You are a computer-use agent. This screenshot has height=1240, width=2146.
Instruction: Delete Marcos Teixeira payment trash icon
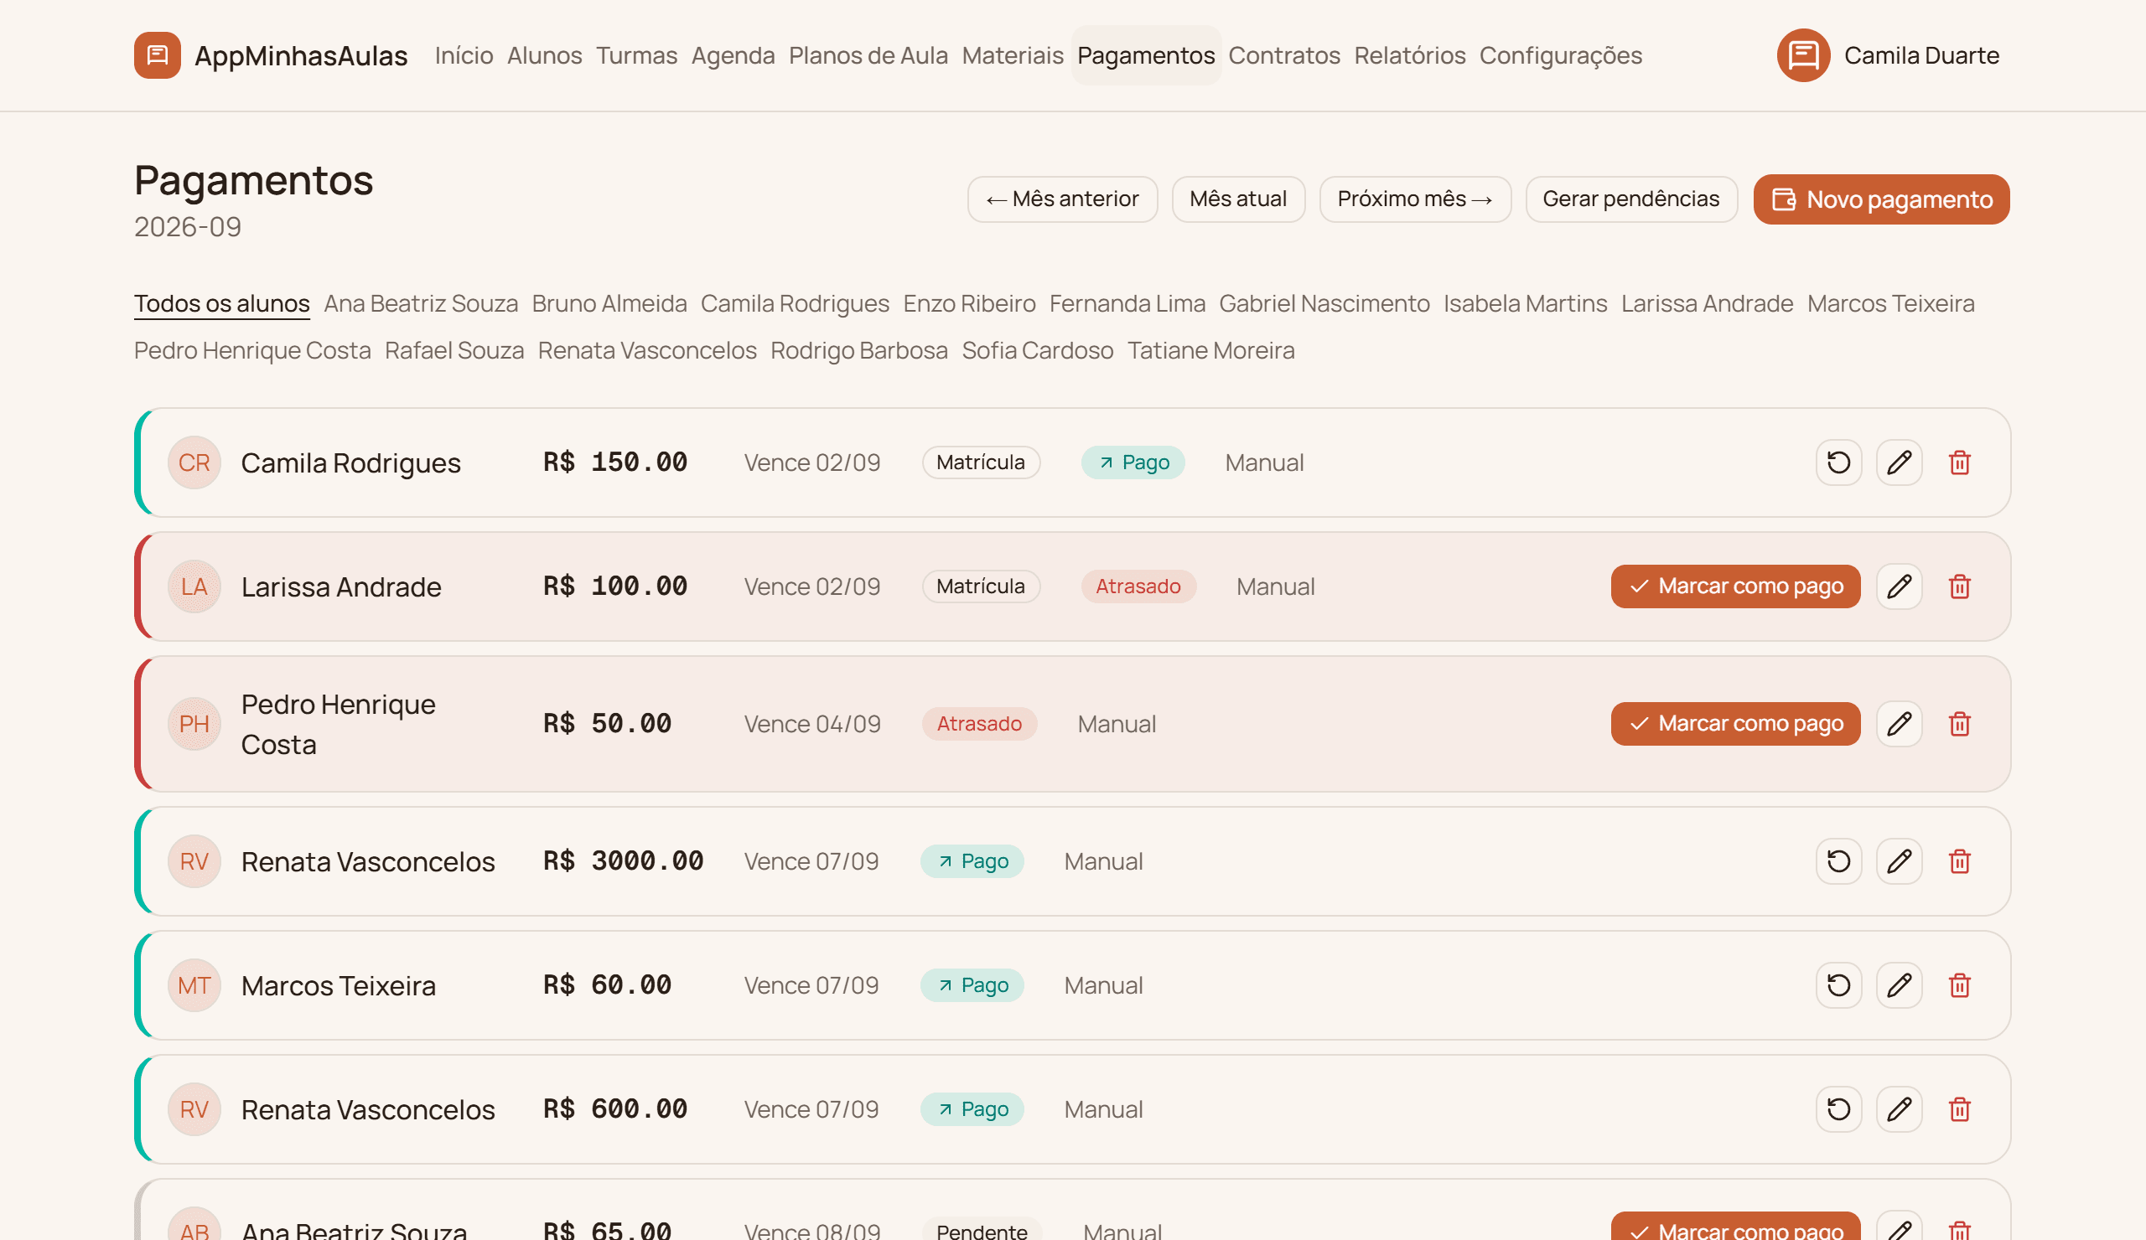[1960, 985]
